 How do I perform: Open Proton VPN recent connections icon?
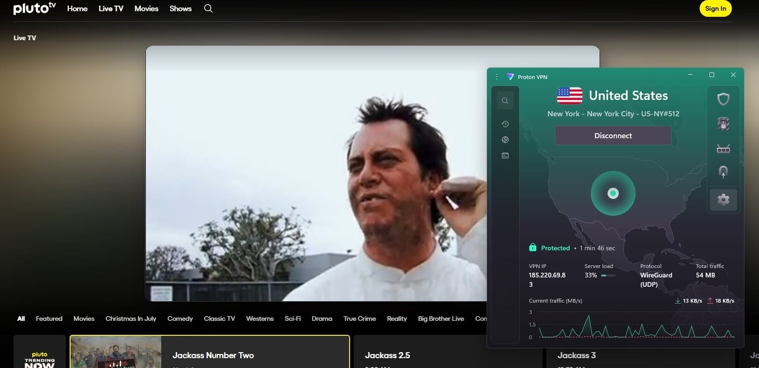pos(505,124)
